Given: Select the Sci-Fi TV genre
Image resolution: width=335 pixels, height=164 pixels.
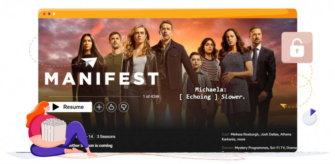Looking at the screenshot, I should 278,148.
